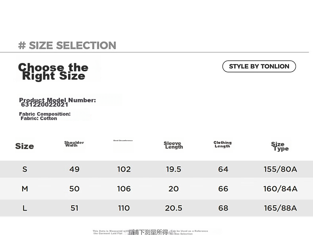Click shoulder width value 51
The height and width of the screenshot is (235, 313).
pyautogui.click(x=74, y=208)
